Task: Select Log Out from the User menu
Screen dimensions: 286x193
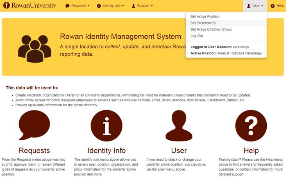Action: [226, 36]
